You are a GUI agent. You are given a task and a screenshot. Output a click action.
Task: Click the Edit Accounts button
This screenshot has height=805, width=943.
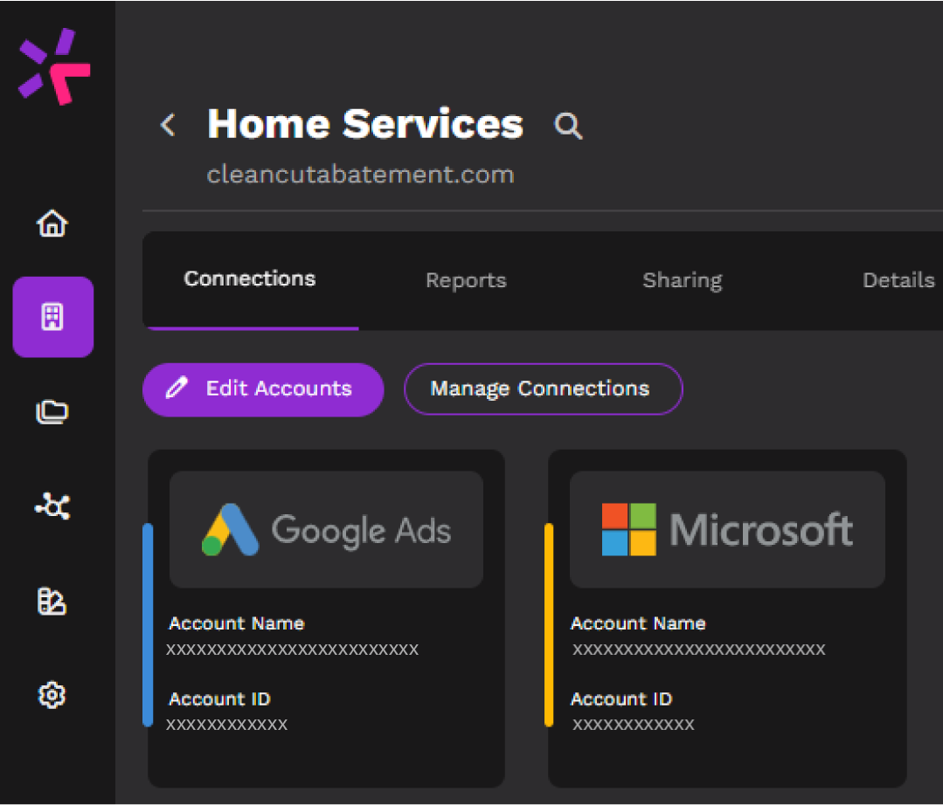pyautogui.click(x=263, y=389)
